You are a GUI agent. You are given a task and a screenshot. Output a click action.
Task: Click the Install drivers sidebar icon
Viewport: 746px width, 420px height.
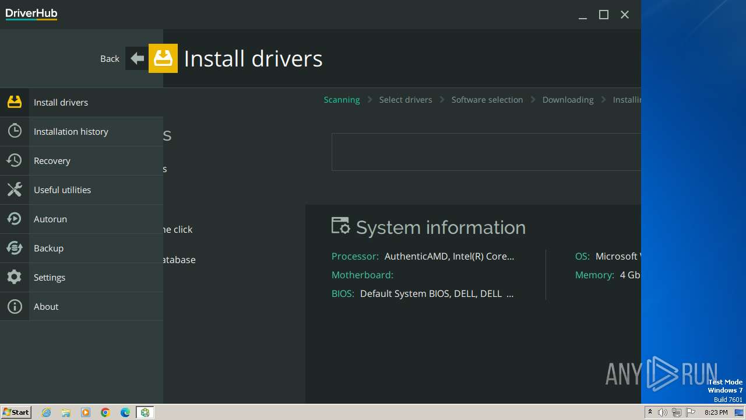pos(15,102)
